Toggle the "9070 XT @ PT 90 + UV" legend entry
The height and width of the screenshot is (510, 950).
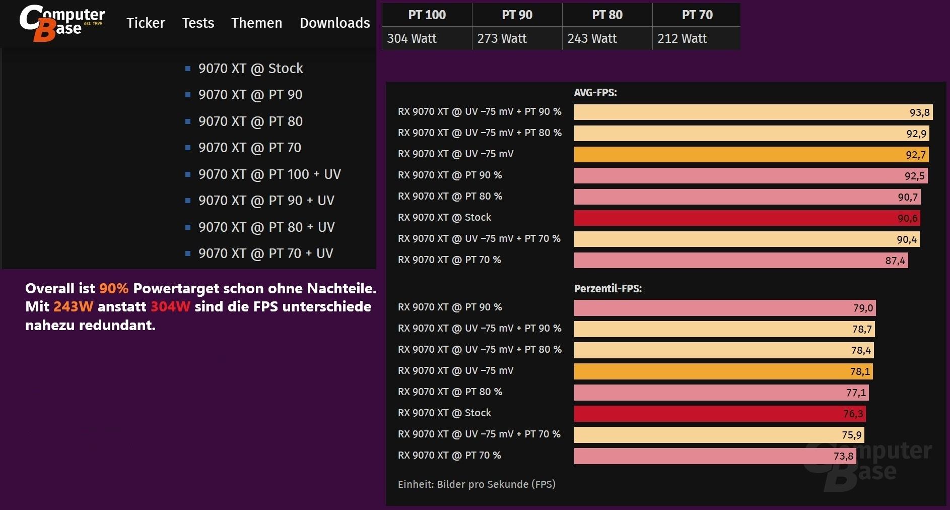(267, 200)
